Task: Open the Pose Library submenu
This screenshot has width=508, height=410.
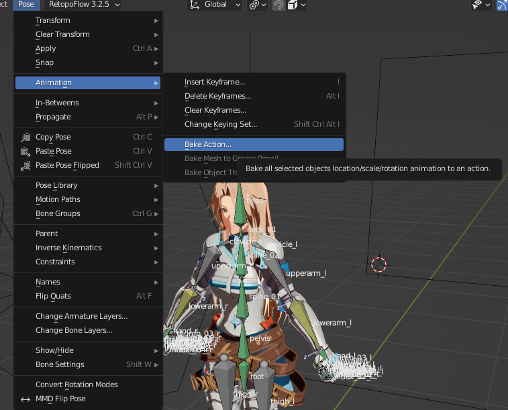Action: (88, 185)
